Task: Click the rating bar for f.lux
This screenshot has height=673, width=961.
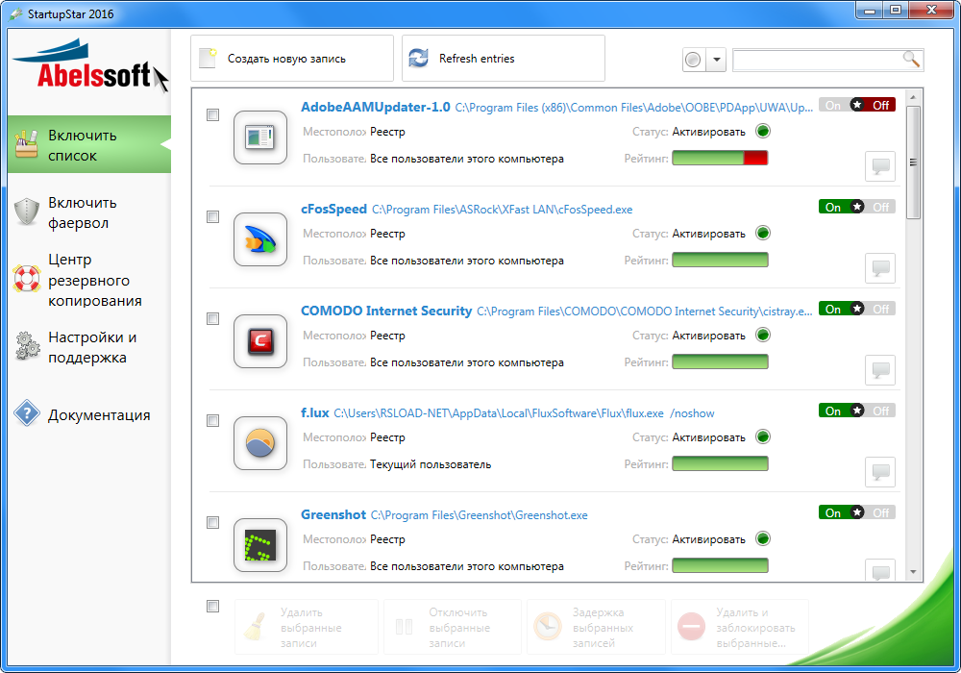Action: coord(720,464)
